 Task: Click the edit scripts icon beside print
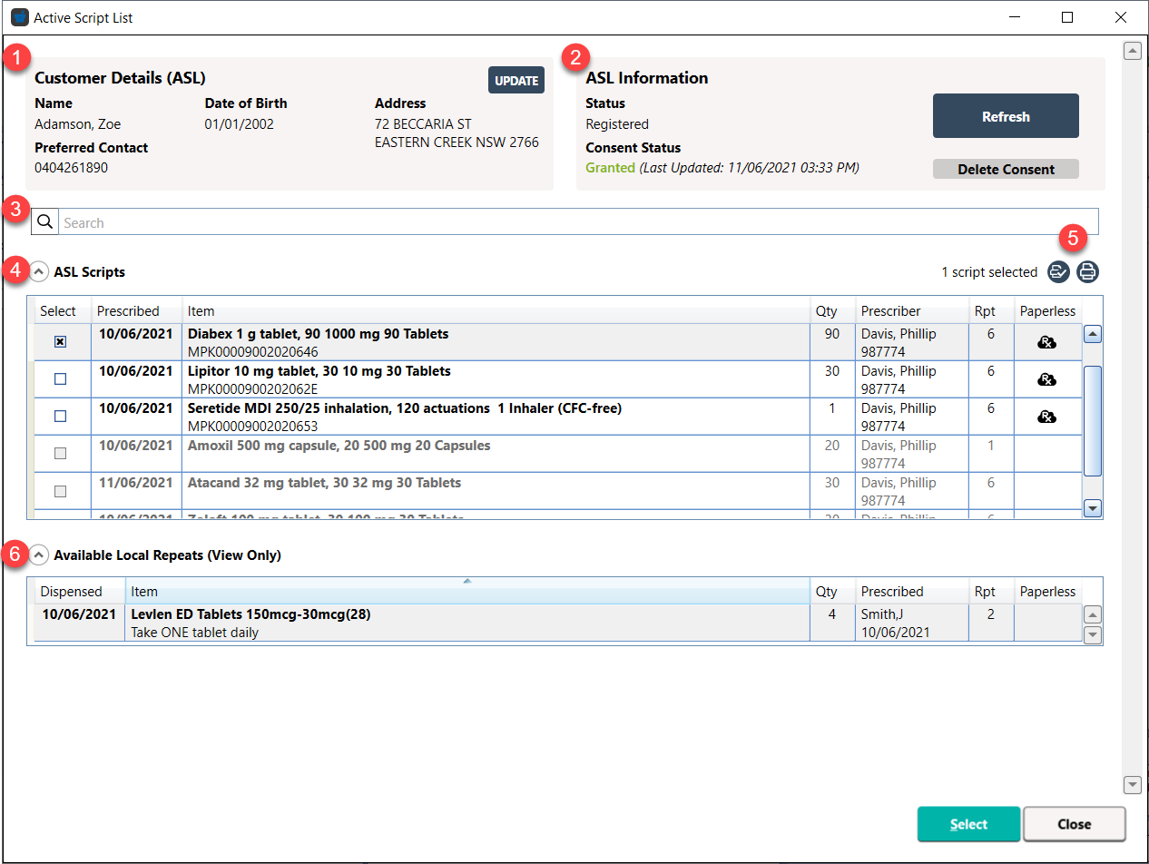pyautogui.click(x=1058, y=271)
